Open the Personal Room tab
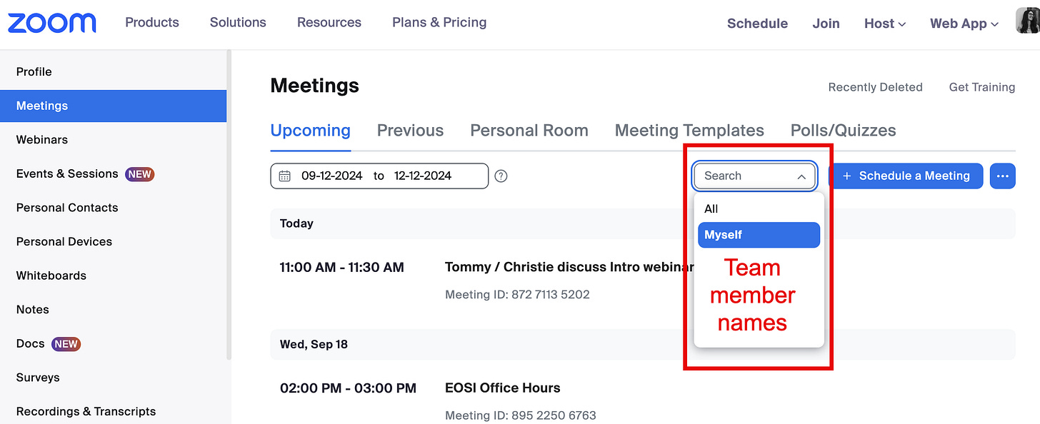 click(x=529, y=131)
